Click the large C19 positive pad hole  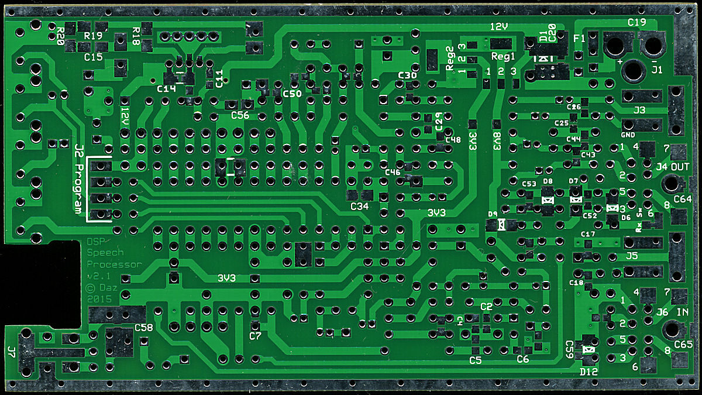pyautogui.click(x=616, y=44)
